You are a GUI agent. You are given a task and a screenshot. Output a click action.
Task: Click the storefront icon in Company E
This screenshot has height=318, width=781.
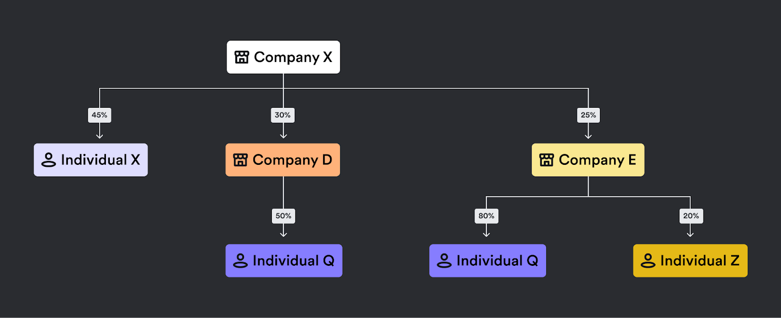(546, 160)
